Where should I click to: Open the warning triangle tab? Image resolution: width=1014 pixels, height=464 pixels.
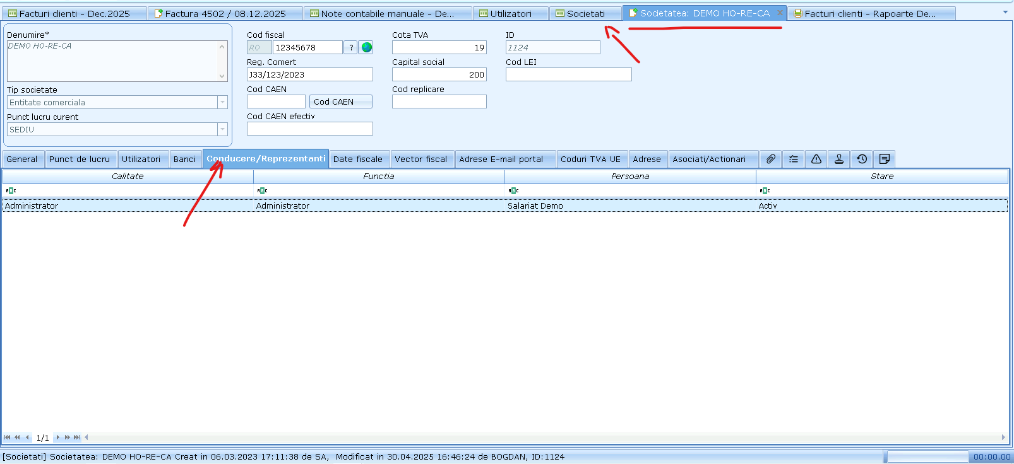tap(816, 159)
